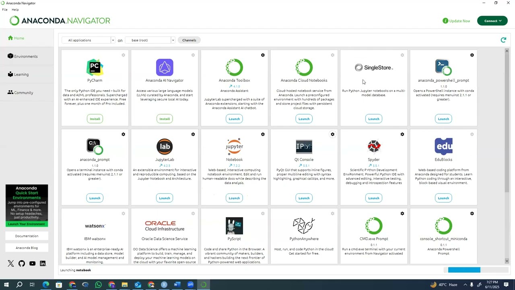Click the Qt Console IPython icon
Image resolution: width=515 pixels, height=290 pixels.
click(304, 147)
